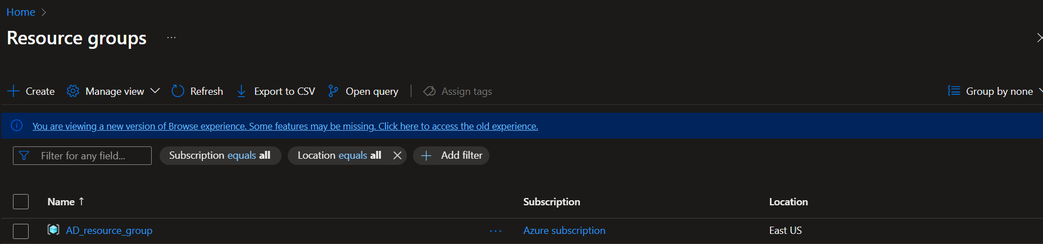Open the AD_resource_group row ellipsis menu
The height and width of the screenshot is (244, 1043).
click(496, 231)
